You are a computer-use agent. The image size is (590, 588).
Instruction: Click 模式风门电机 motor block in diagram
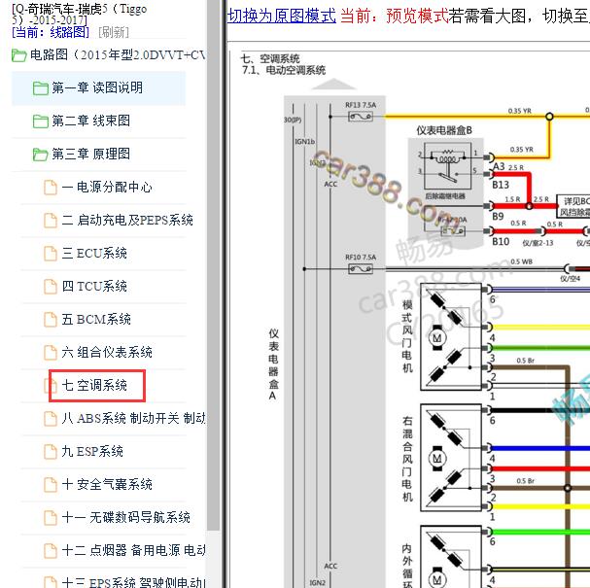point(451,336)
